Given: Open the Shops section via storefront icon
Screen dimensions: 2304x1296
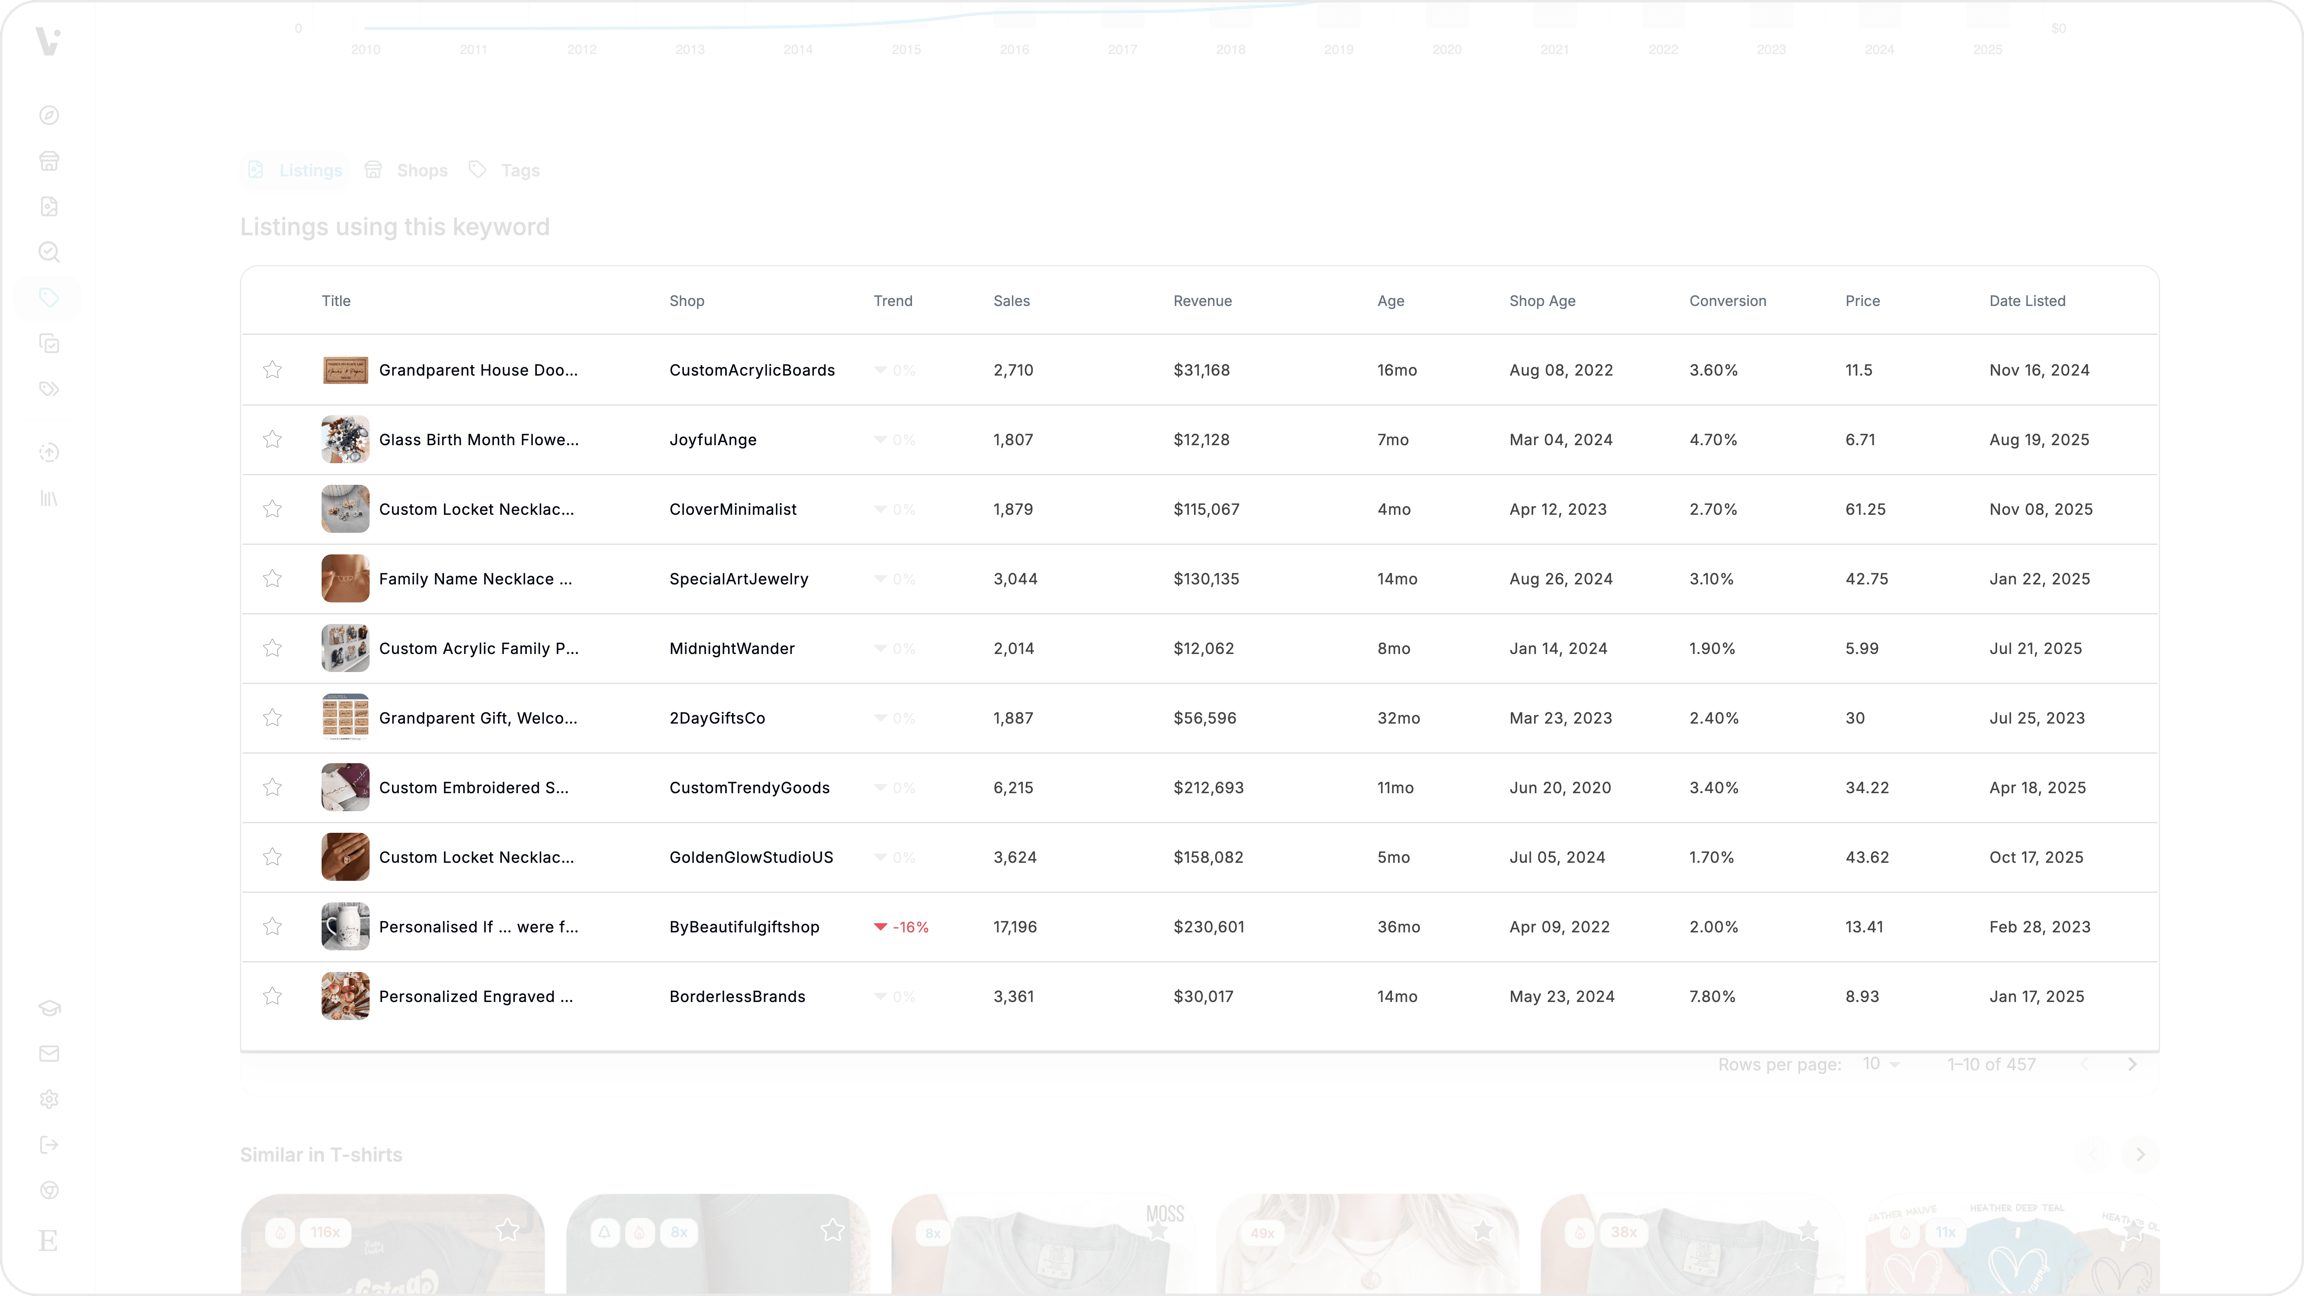Looking at the screenshot, I should tap(49, 161).
